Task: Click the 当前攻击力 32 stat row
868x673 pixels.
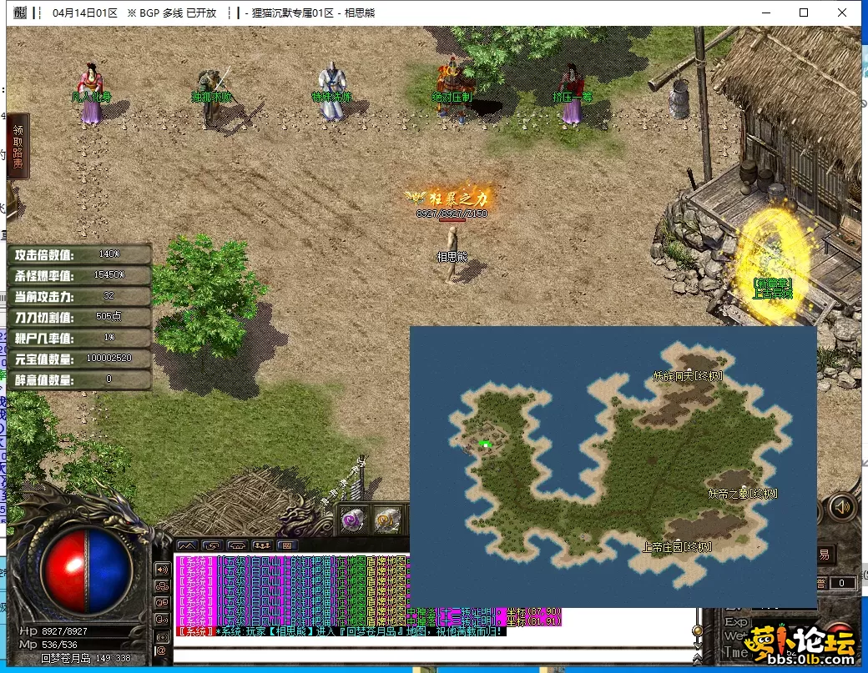Action: [80, 296]
